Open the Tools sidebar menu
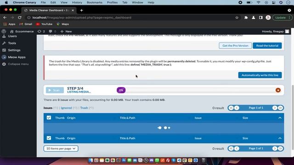This screenshot has width=294, height=165. pos(12,43)
